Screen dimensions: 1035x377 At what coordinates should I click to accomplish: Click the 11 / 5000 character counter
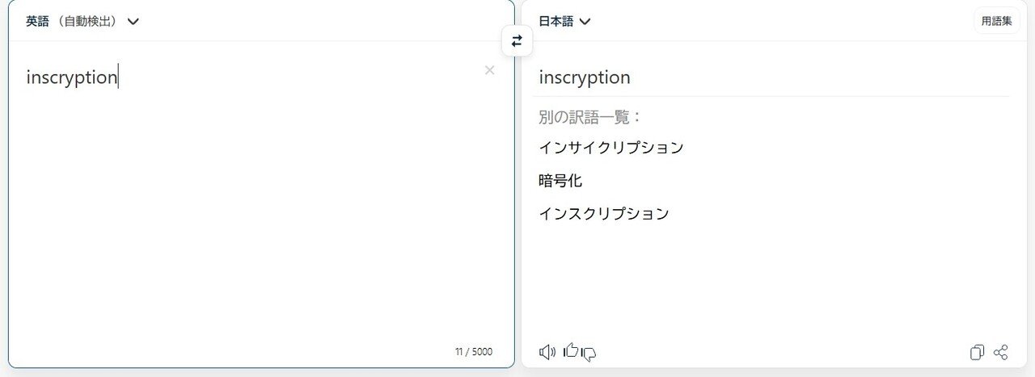tap(473, 352)
